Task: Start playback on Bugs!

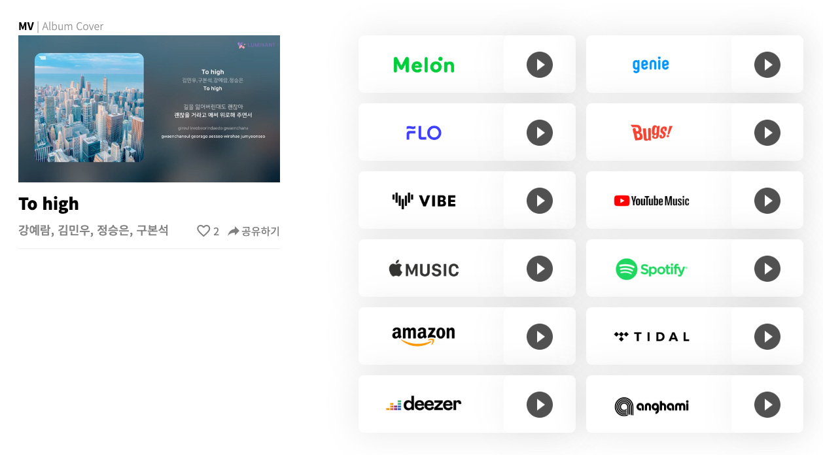Action: coord(767,133)
